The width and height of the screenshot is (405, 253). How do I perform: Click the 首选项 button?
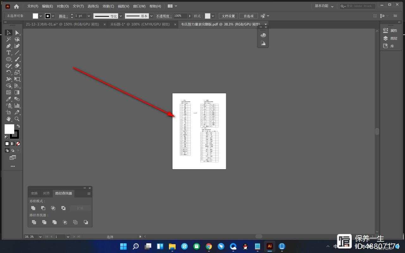(x=248, y=16)
